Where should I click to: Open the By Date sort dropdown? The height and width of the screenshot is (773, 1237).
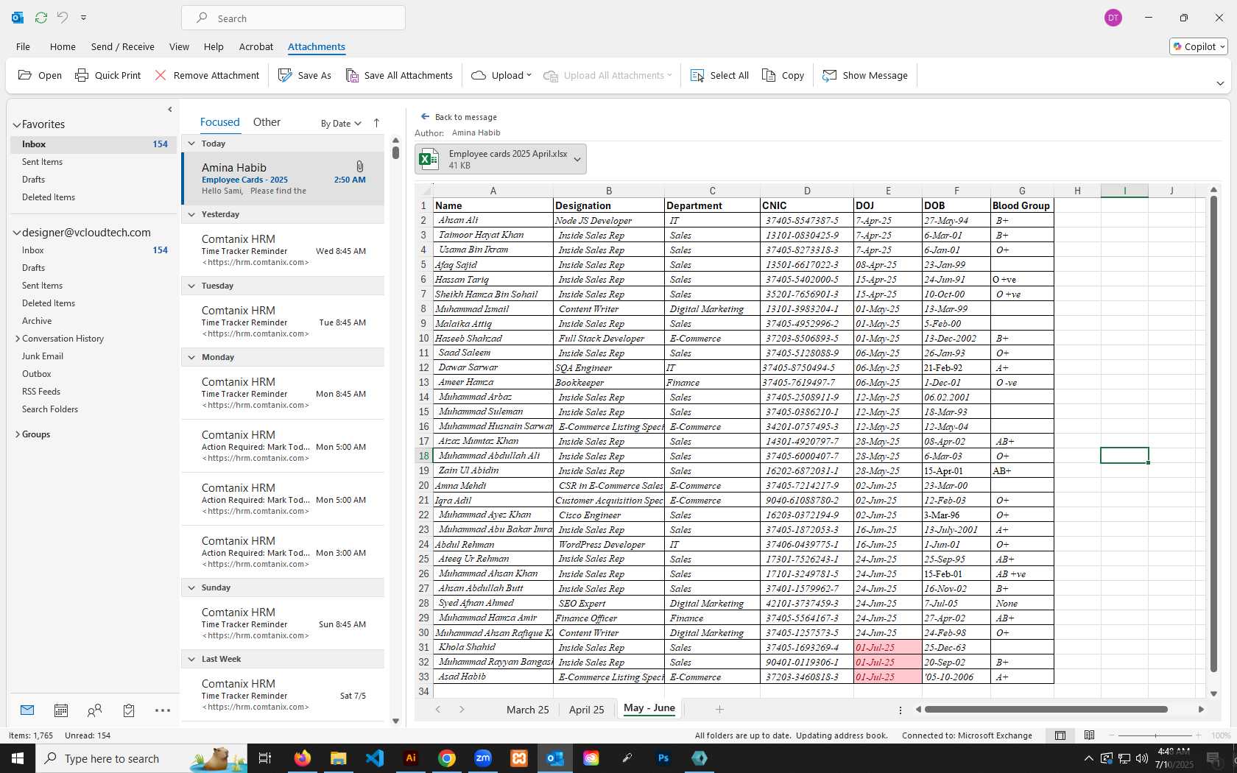click(x=341, y=124)
